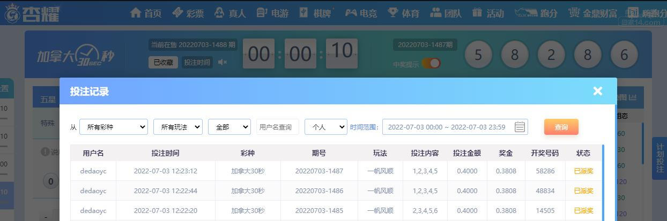The image size is (667, 221).
Task: Open the calendar icon in time range
Action: (x=520, y=127)
